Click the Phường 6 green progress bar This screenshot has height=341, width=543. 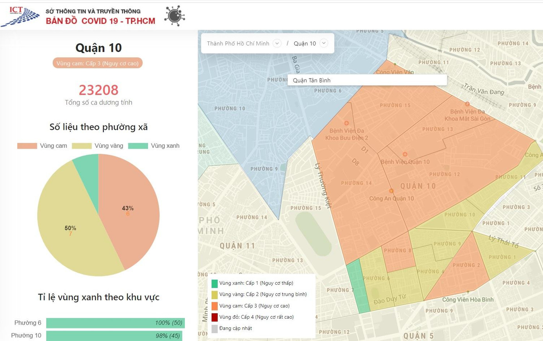(x=115, y=323)
